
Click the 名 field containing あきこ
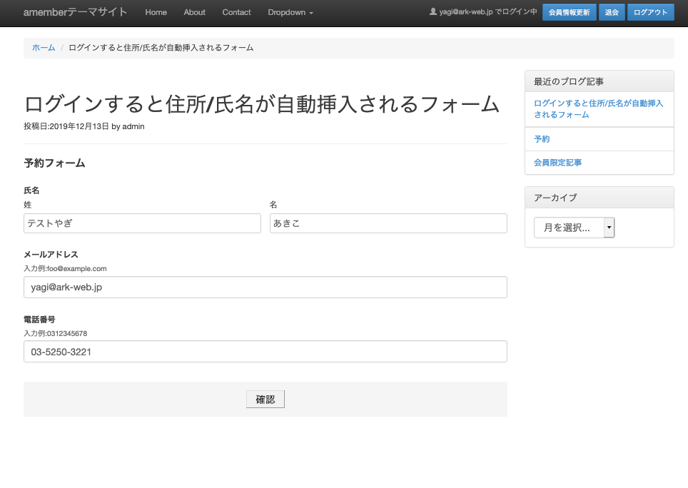[x=388, y=223]
